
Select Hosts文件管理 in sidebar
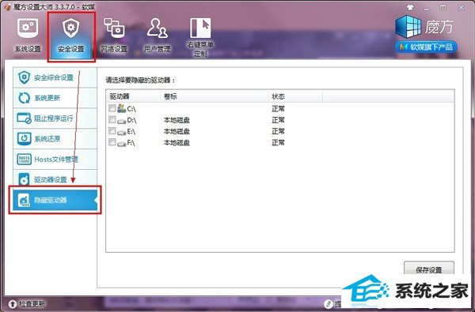pos(55,159)
